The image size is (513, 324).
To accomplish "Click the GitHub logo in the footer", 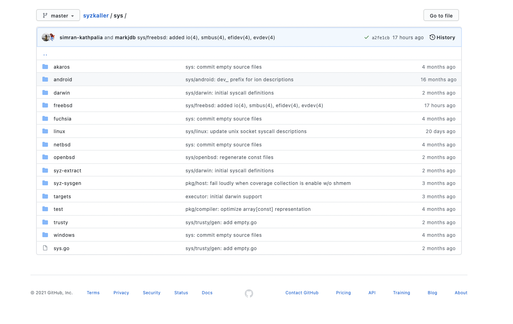I will (x=249, y=293).
